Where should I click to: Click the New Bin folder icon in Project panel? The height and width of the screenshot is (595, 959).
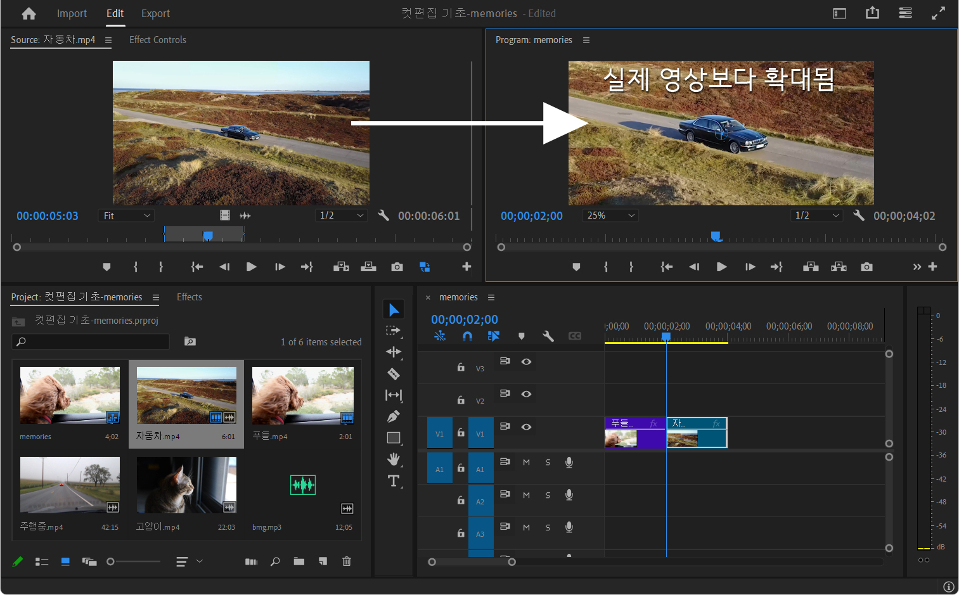[299, 561]
